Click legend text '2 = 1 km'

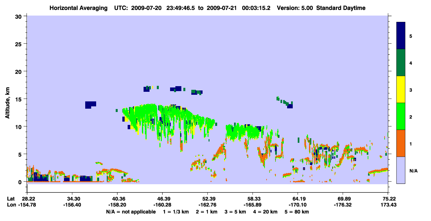[207, 212]
